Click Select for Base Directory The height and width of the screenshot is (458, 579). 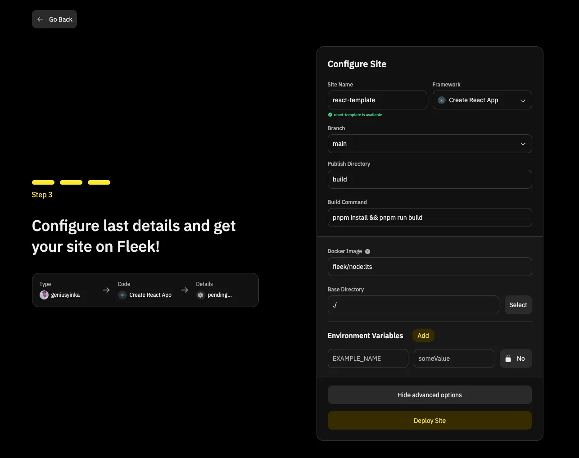pos(518,305)
